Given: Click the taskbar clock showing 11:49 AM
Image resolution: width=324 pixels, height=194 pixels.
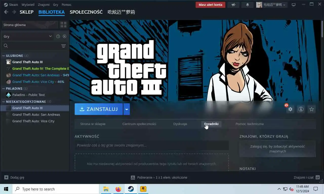Looking at the screenshot, I should point(302,189).
